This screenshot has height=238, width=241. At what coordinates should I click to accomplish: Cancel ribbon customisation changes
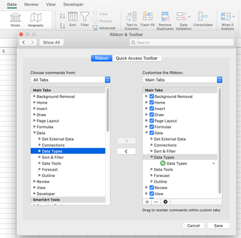click(193, 225)
